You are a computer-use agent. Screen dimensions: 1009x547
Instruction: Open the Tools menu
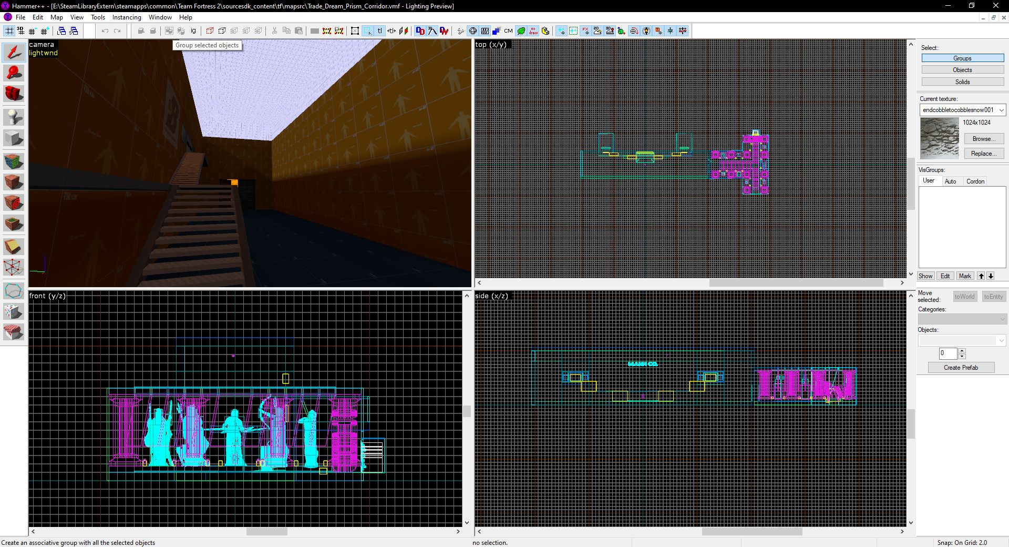(98, 17)
